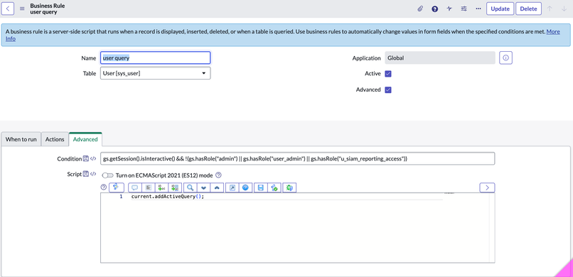
Task: Open attachments via the paperclip icon
Action: coord(420,9)
